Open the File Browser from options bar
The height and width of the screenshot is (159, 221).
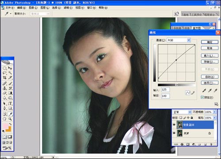(x=176, y=14)
